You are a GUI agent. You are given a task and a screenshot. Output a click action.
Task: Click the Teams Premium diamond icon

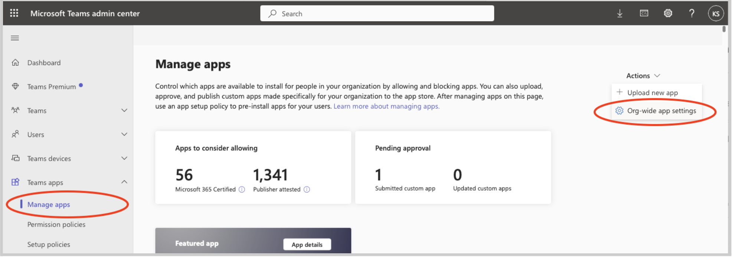click(x=15, y=86)
